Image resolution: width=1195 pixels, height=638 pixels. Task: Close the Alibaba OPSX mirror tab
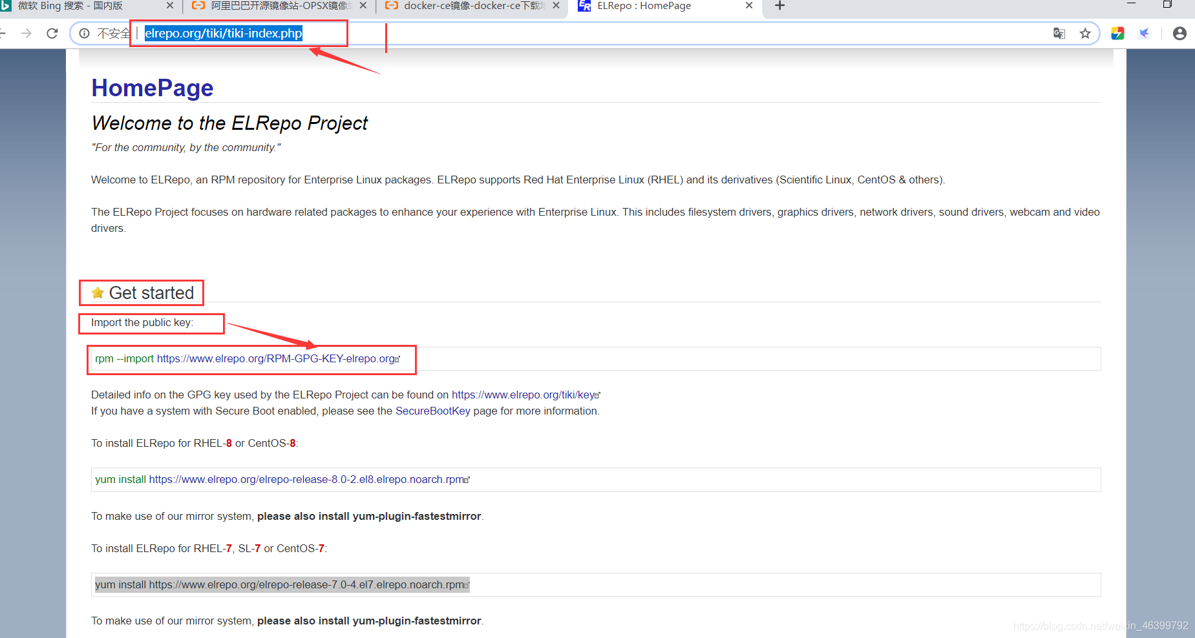coord(363,6)
